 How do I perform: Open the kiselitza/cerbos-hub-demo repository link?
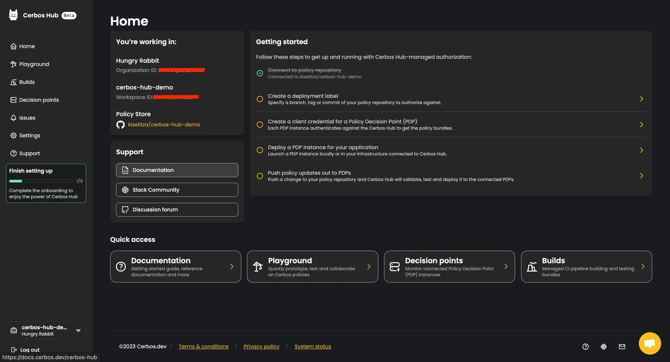tap(164, 124)
